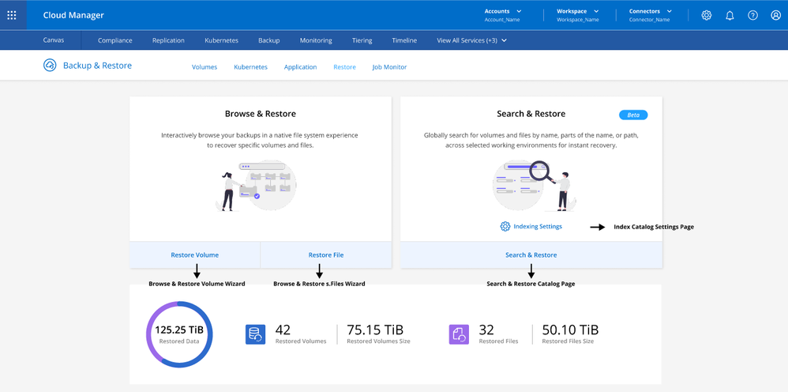This screenshot has height=392, width=788.
Task: Click the Restored Volumes database icon
Action: [x=255, y=334]
